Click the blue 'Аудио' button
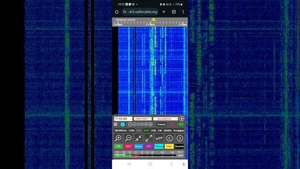The width and height of the screenshot is (300, 169). pyautogui.click(x=139, y=146)
